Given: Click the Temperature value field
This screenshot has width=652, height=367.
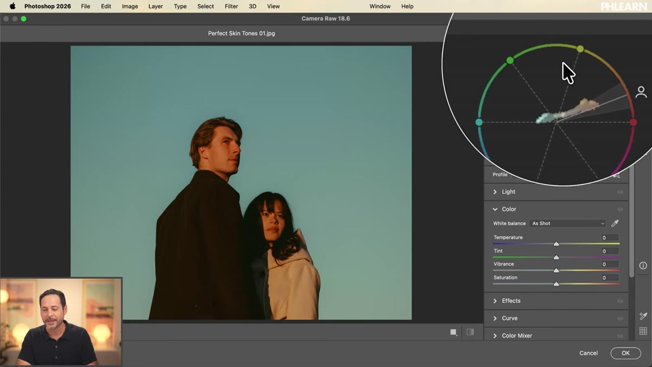Looking at the screenshot, I should [610, 238].
